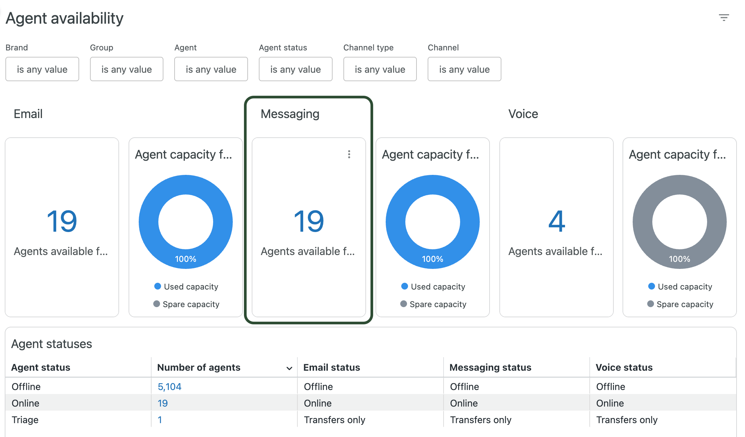This screenshot has height=437, width=745.
Task: Open the Channel filter dropdown
Action: coord(465,69)
